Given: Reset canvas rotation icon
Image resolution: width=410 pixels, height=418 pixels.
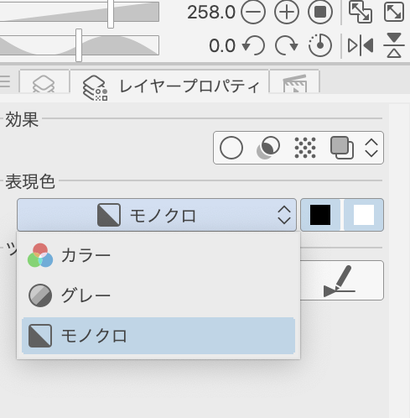Looking at the screenshot, I should [x=320, y=44].
